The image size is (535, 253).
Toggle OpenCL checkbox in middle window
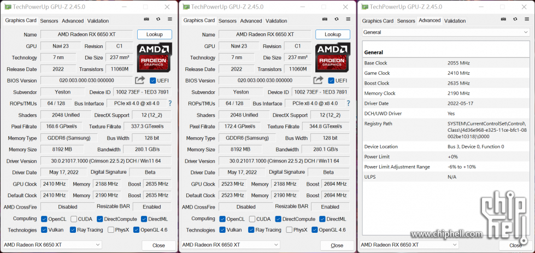222,219
